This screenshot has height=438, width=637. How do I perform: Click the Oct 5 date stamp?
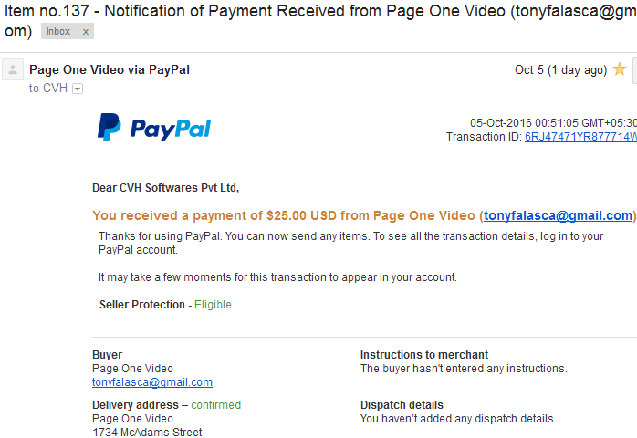click(x=560, y=70)
